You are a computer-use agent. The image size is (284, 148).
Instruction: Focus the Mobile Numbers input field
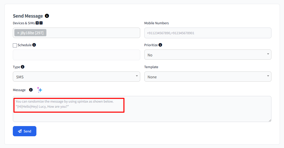(x=208, y=33)
